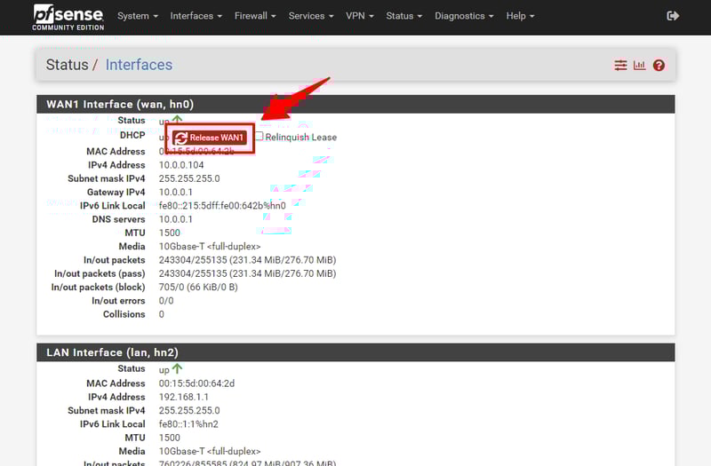Expand the Diagnostics dropdown menu
711x466 pixels.
point(465,16)
